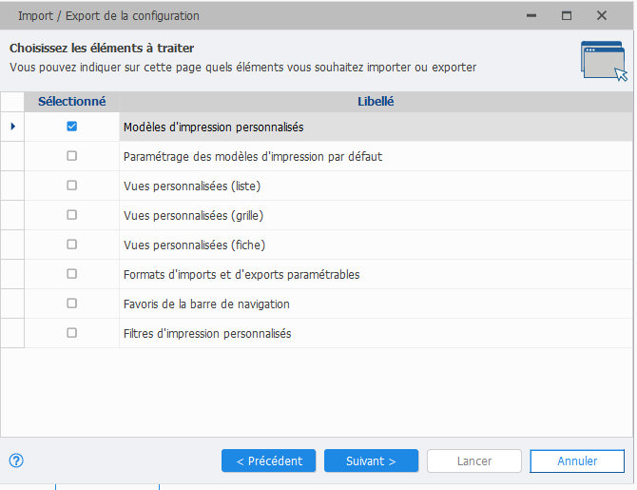Tick the Vues personnalisées (grille) checkbox
Image resolution: width=637 pixels, height=490 pixels.
point(72,215)
